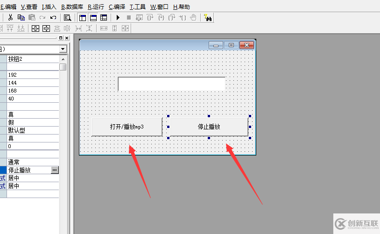Click the step into braces icon

click(x=161, y=17)
